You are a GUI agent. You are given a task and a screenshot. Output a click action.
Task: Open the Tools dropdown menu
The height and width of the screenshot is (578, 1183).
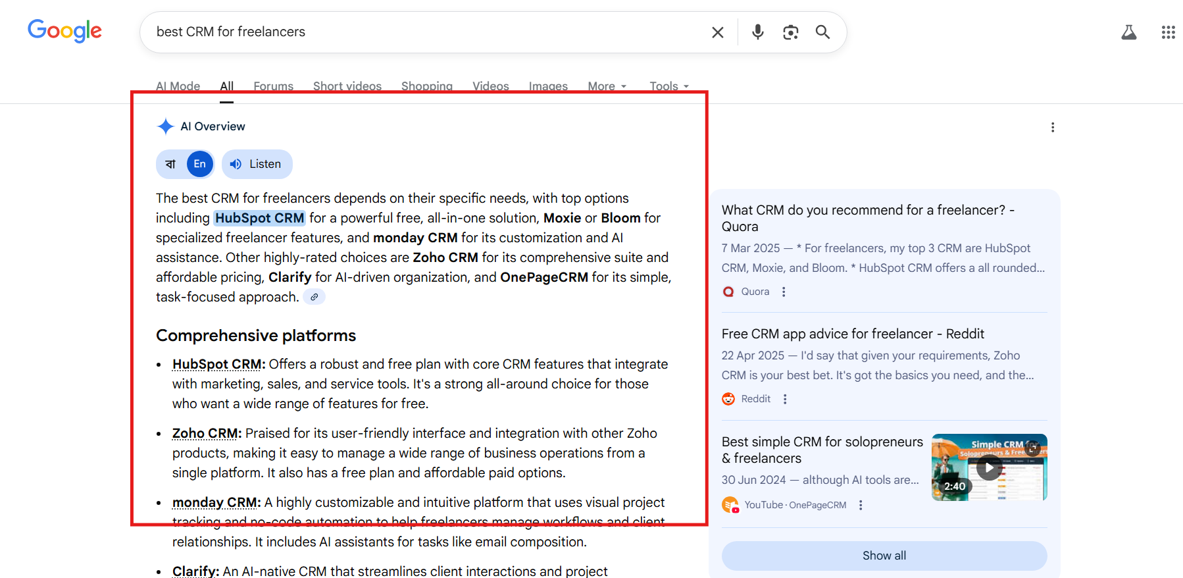click(x=668, y=86)
